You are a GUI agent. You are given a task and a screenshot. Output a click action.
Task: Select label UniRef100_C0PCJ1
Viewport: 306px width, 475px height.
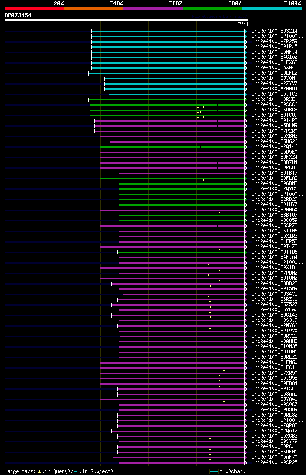(274, 446)
